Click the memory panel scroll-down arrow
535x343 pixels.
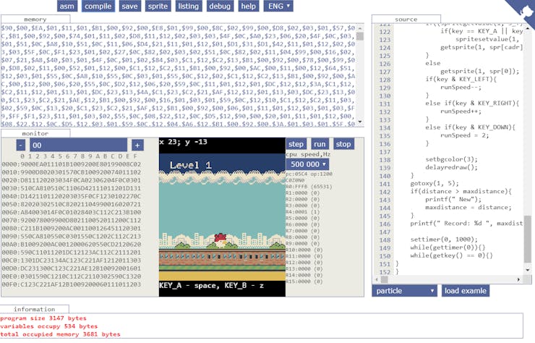[360, 122]
